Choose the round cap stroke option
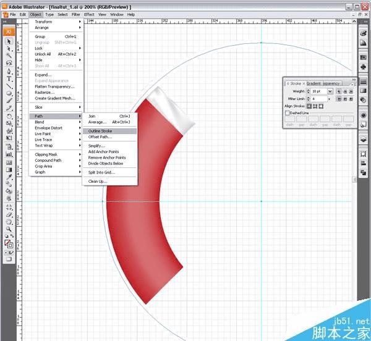 [345, 91]
